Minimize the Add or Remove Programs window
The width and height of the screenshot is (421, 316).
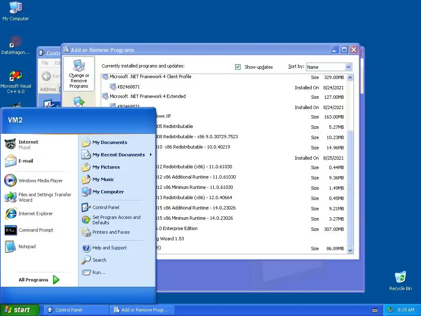coord(334,50)
